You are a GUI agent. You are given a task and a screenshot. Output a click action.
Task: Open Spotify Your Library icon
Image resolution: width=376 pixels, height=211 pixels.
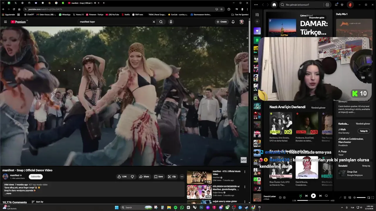coord(257,15)
